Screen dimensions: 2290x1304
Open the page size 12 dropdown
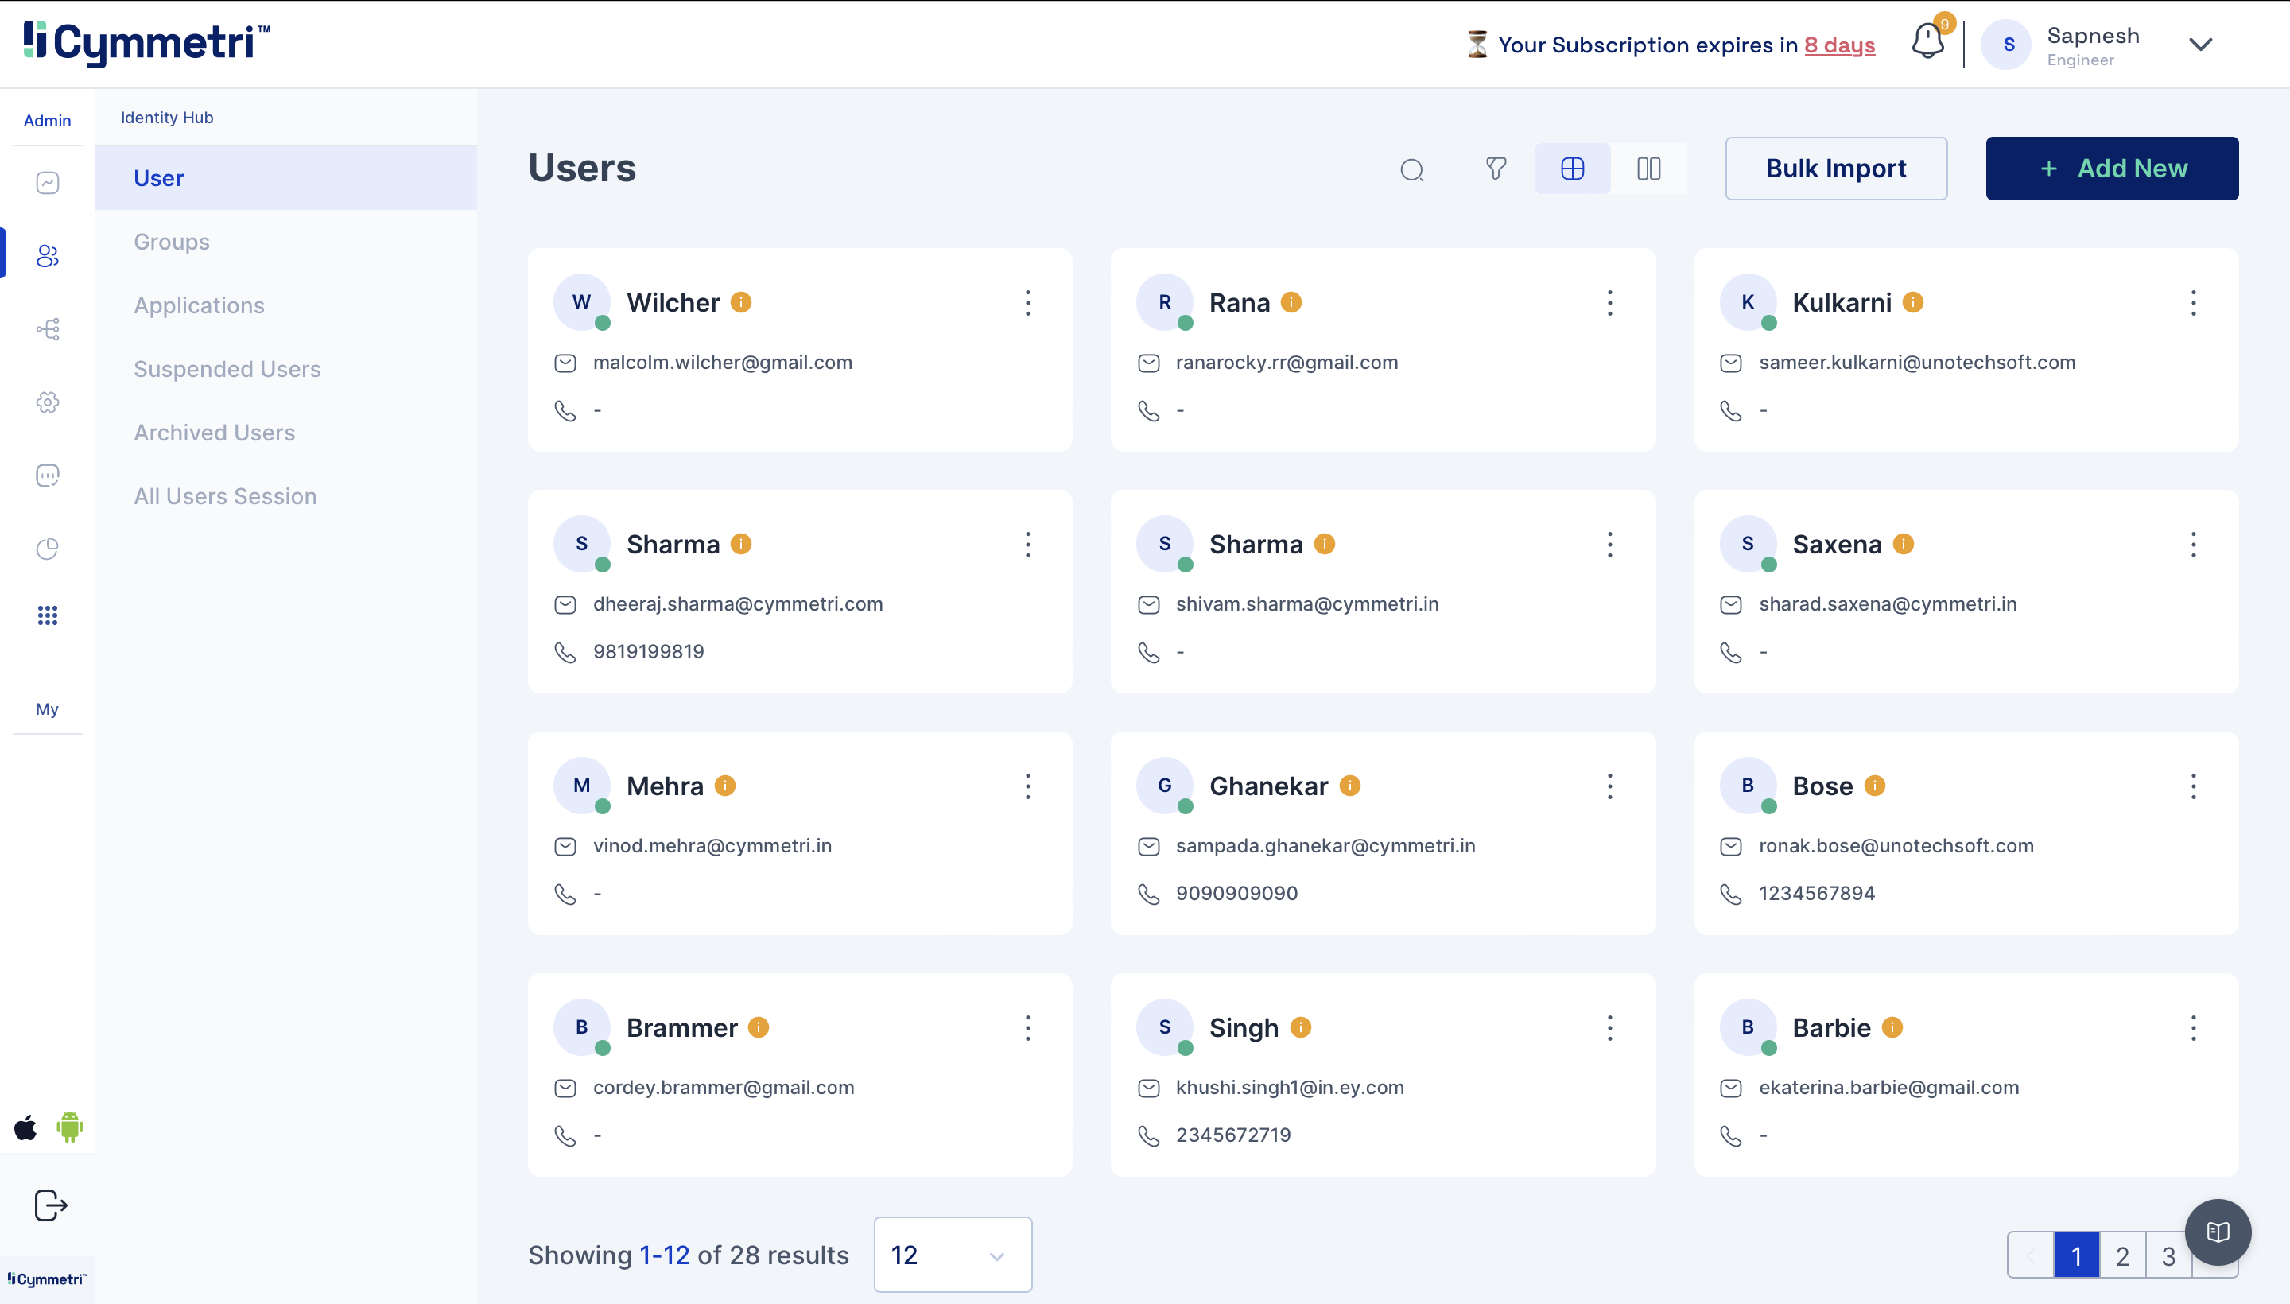952,1254
